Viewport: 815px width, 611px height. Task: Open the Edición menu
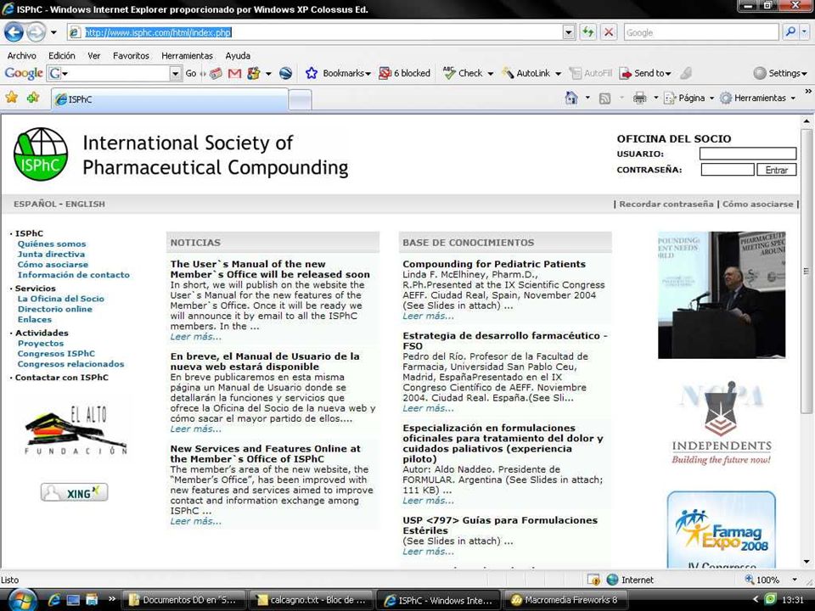pyautogui.click(x=62, y=56)
